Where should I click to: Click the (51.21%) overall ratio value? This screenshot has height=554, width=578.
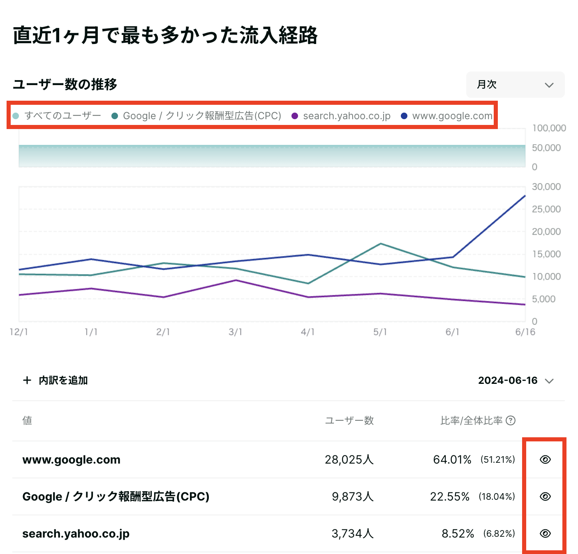tap(498, 459)
